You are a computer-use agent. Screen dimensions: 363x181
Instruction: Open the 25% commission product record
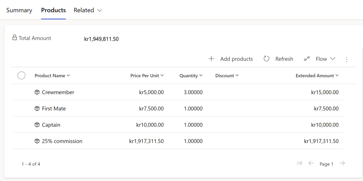click(62, 141)
